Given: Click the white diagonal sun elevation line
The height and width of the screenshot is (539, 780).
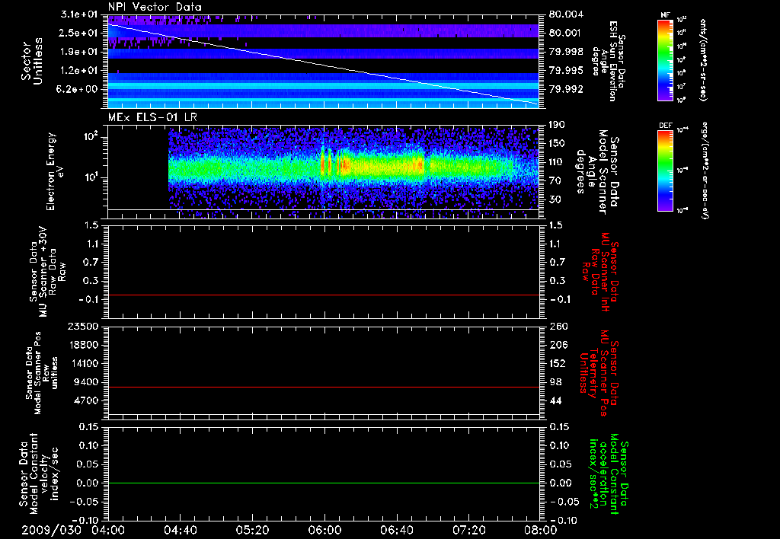Looking at the screenshot, I should (x=324, y=64).
